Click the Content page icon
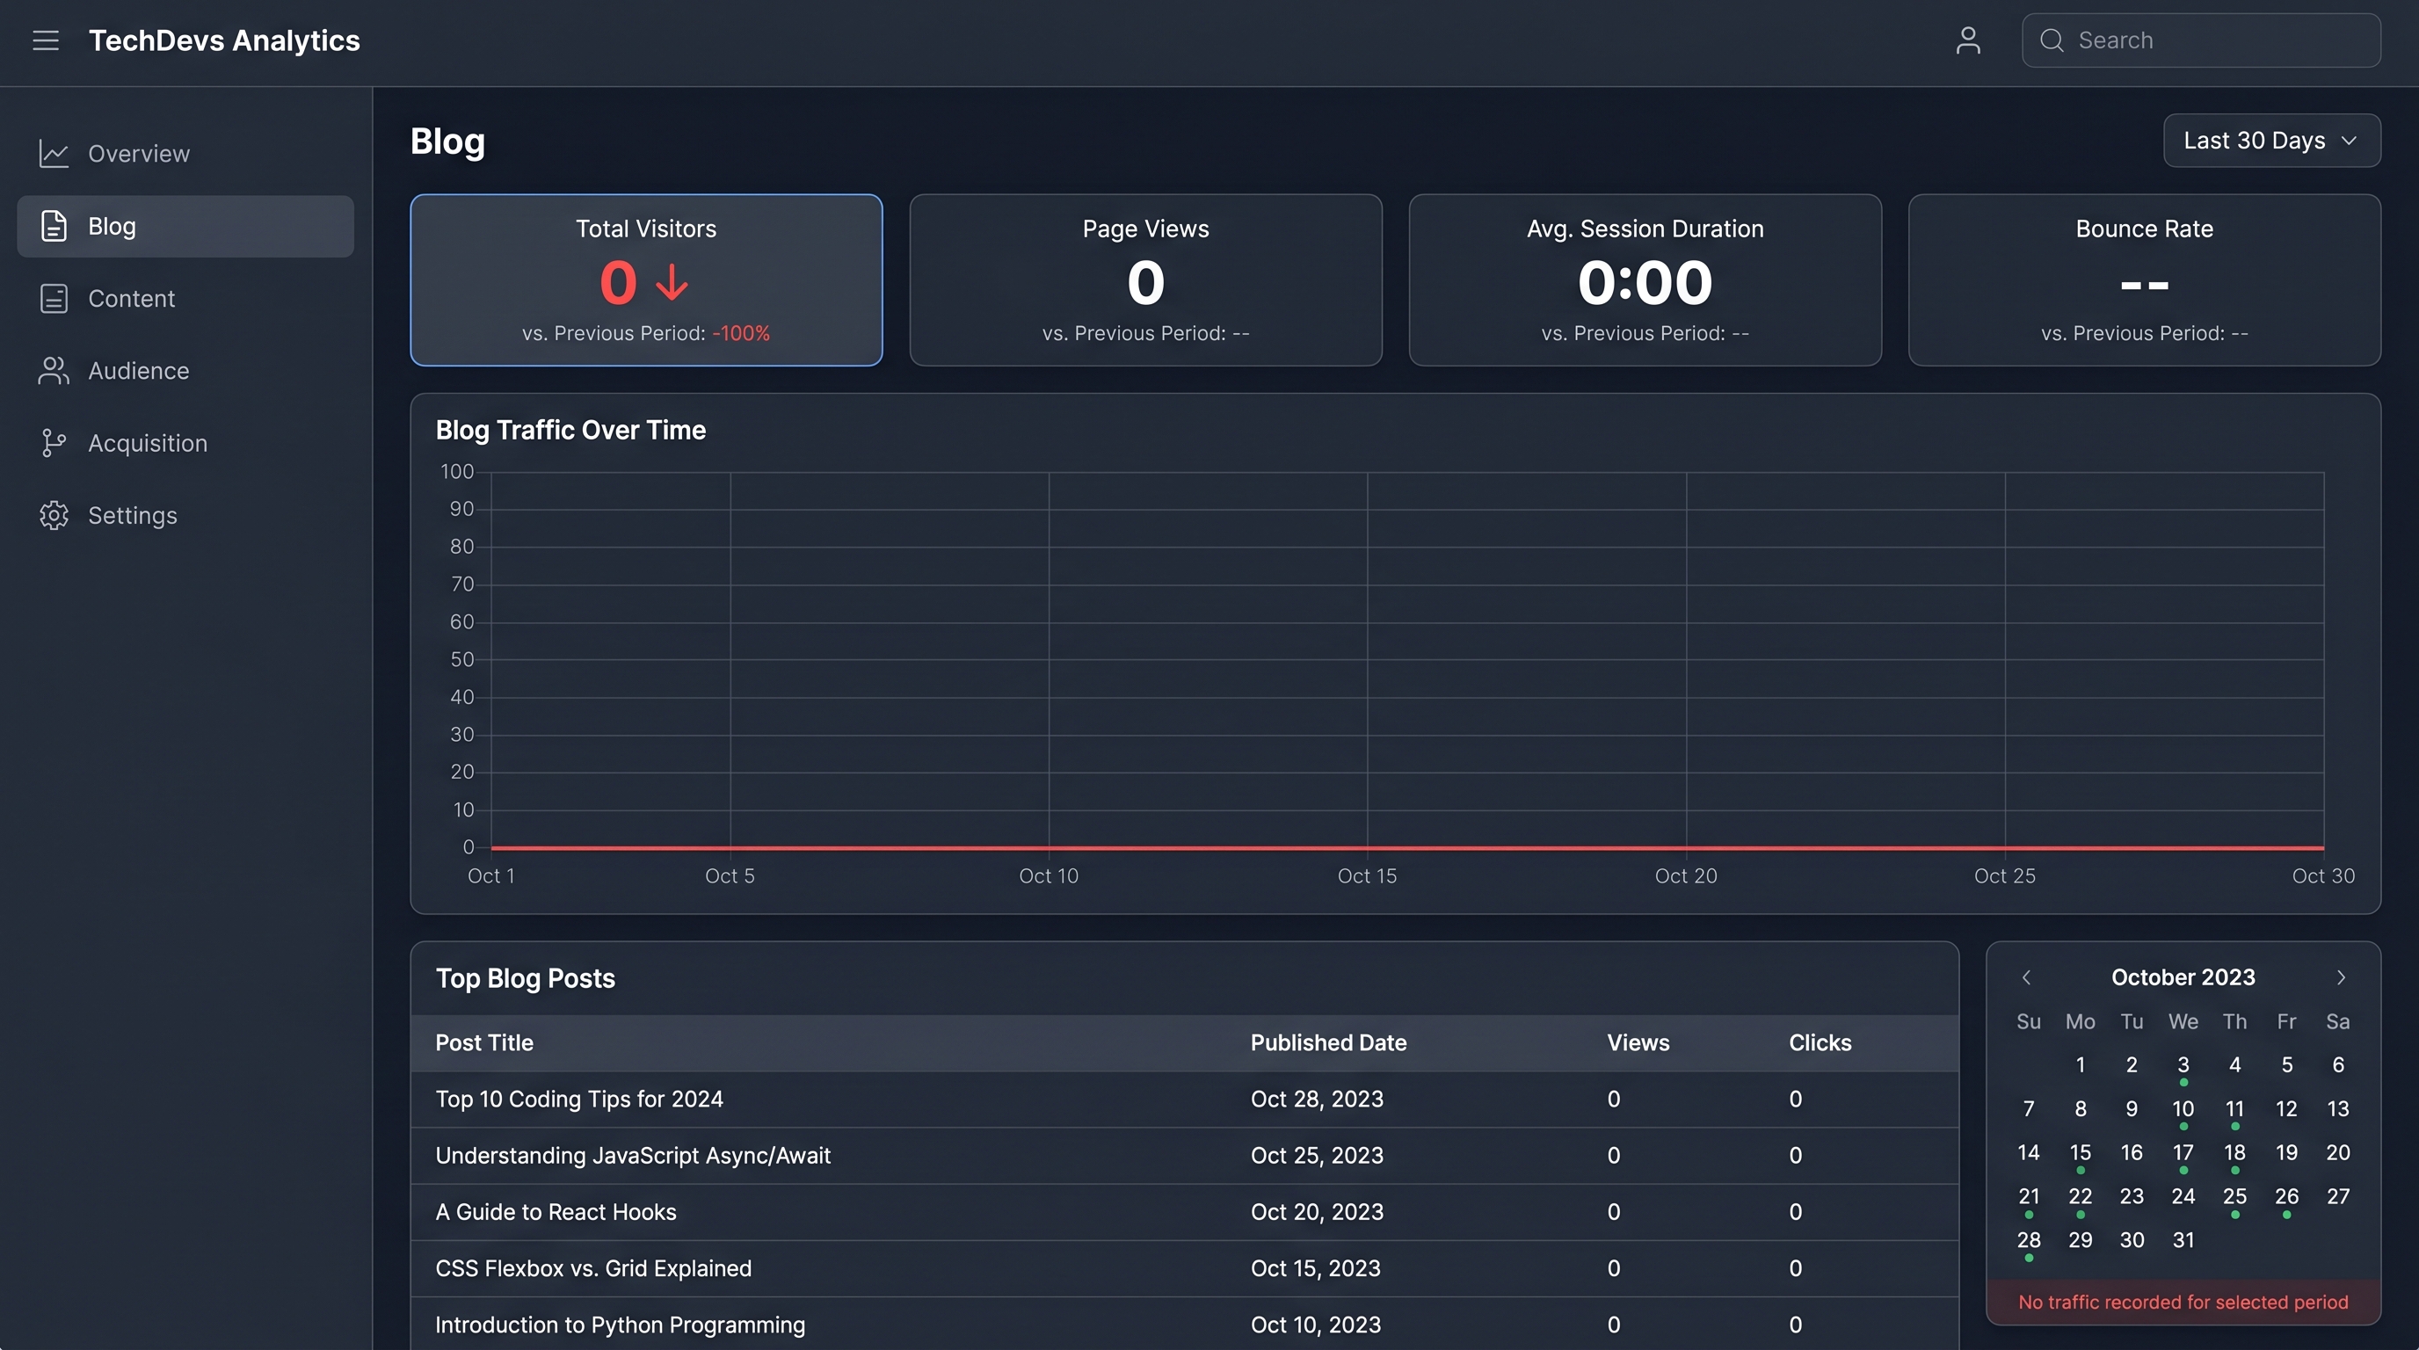 point(54,299)
